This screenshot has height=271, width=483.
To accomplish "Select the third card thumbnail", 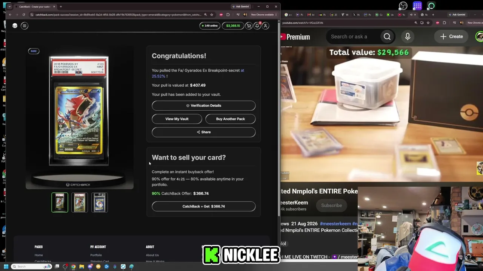I will pyautogui.click(x=100, y=202).
